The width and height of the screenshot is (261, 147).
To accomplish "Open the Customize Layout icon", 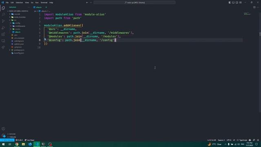I will [241, 2].
